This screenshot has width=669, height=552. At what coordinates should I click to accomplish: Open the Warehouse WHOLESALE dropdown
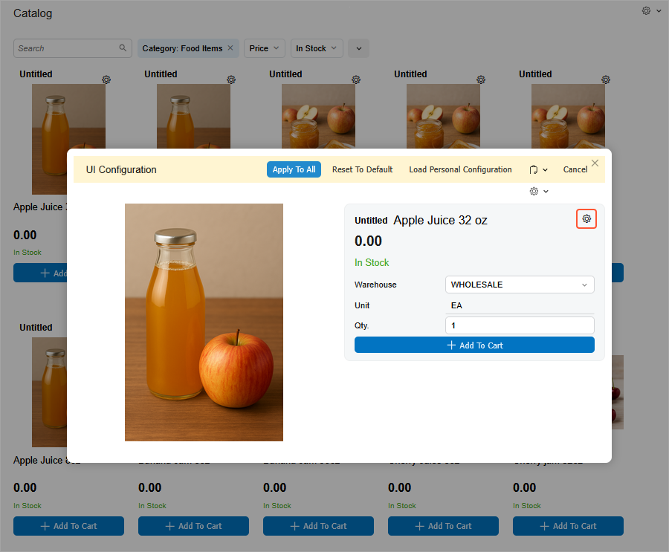coord(520,285)
